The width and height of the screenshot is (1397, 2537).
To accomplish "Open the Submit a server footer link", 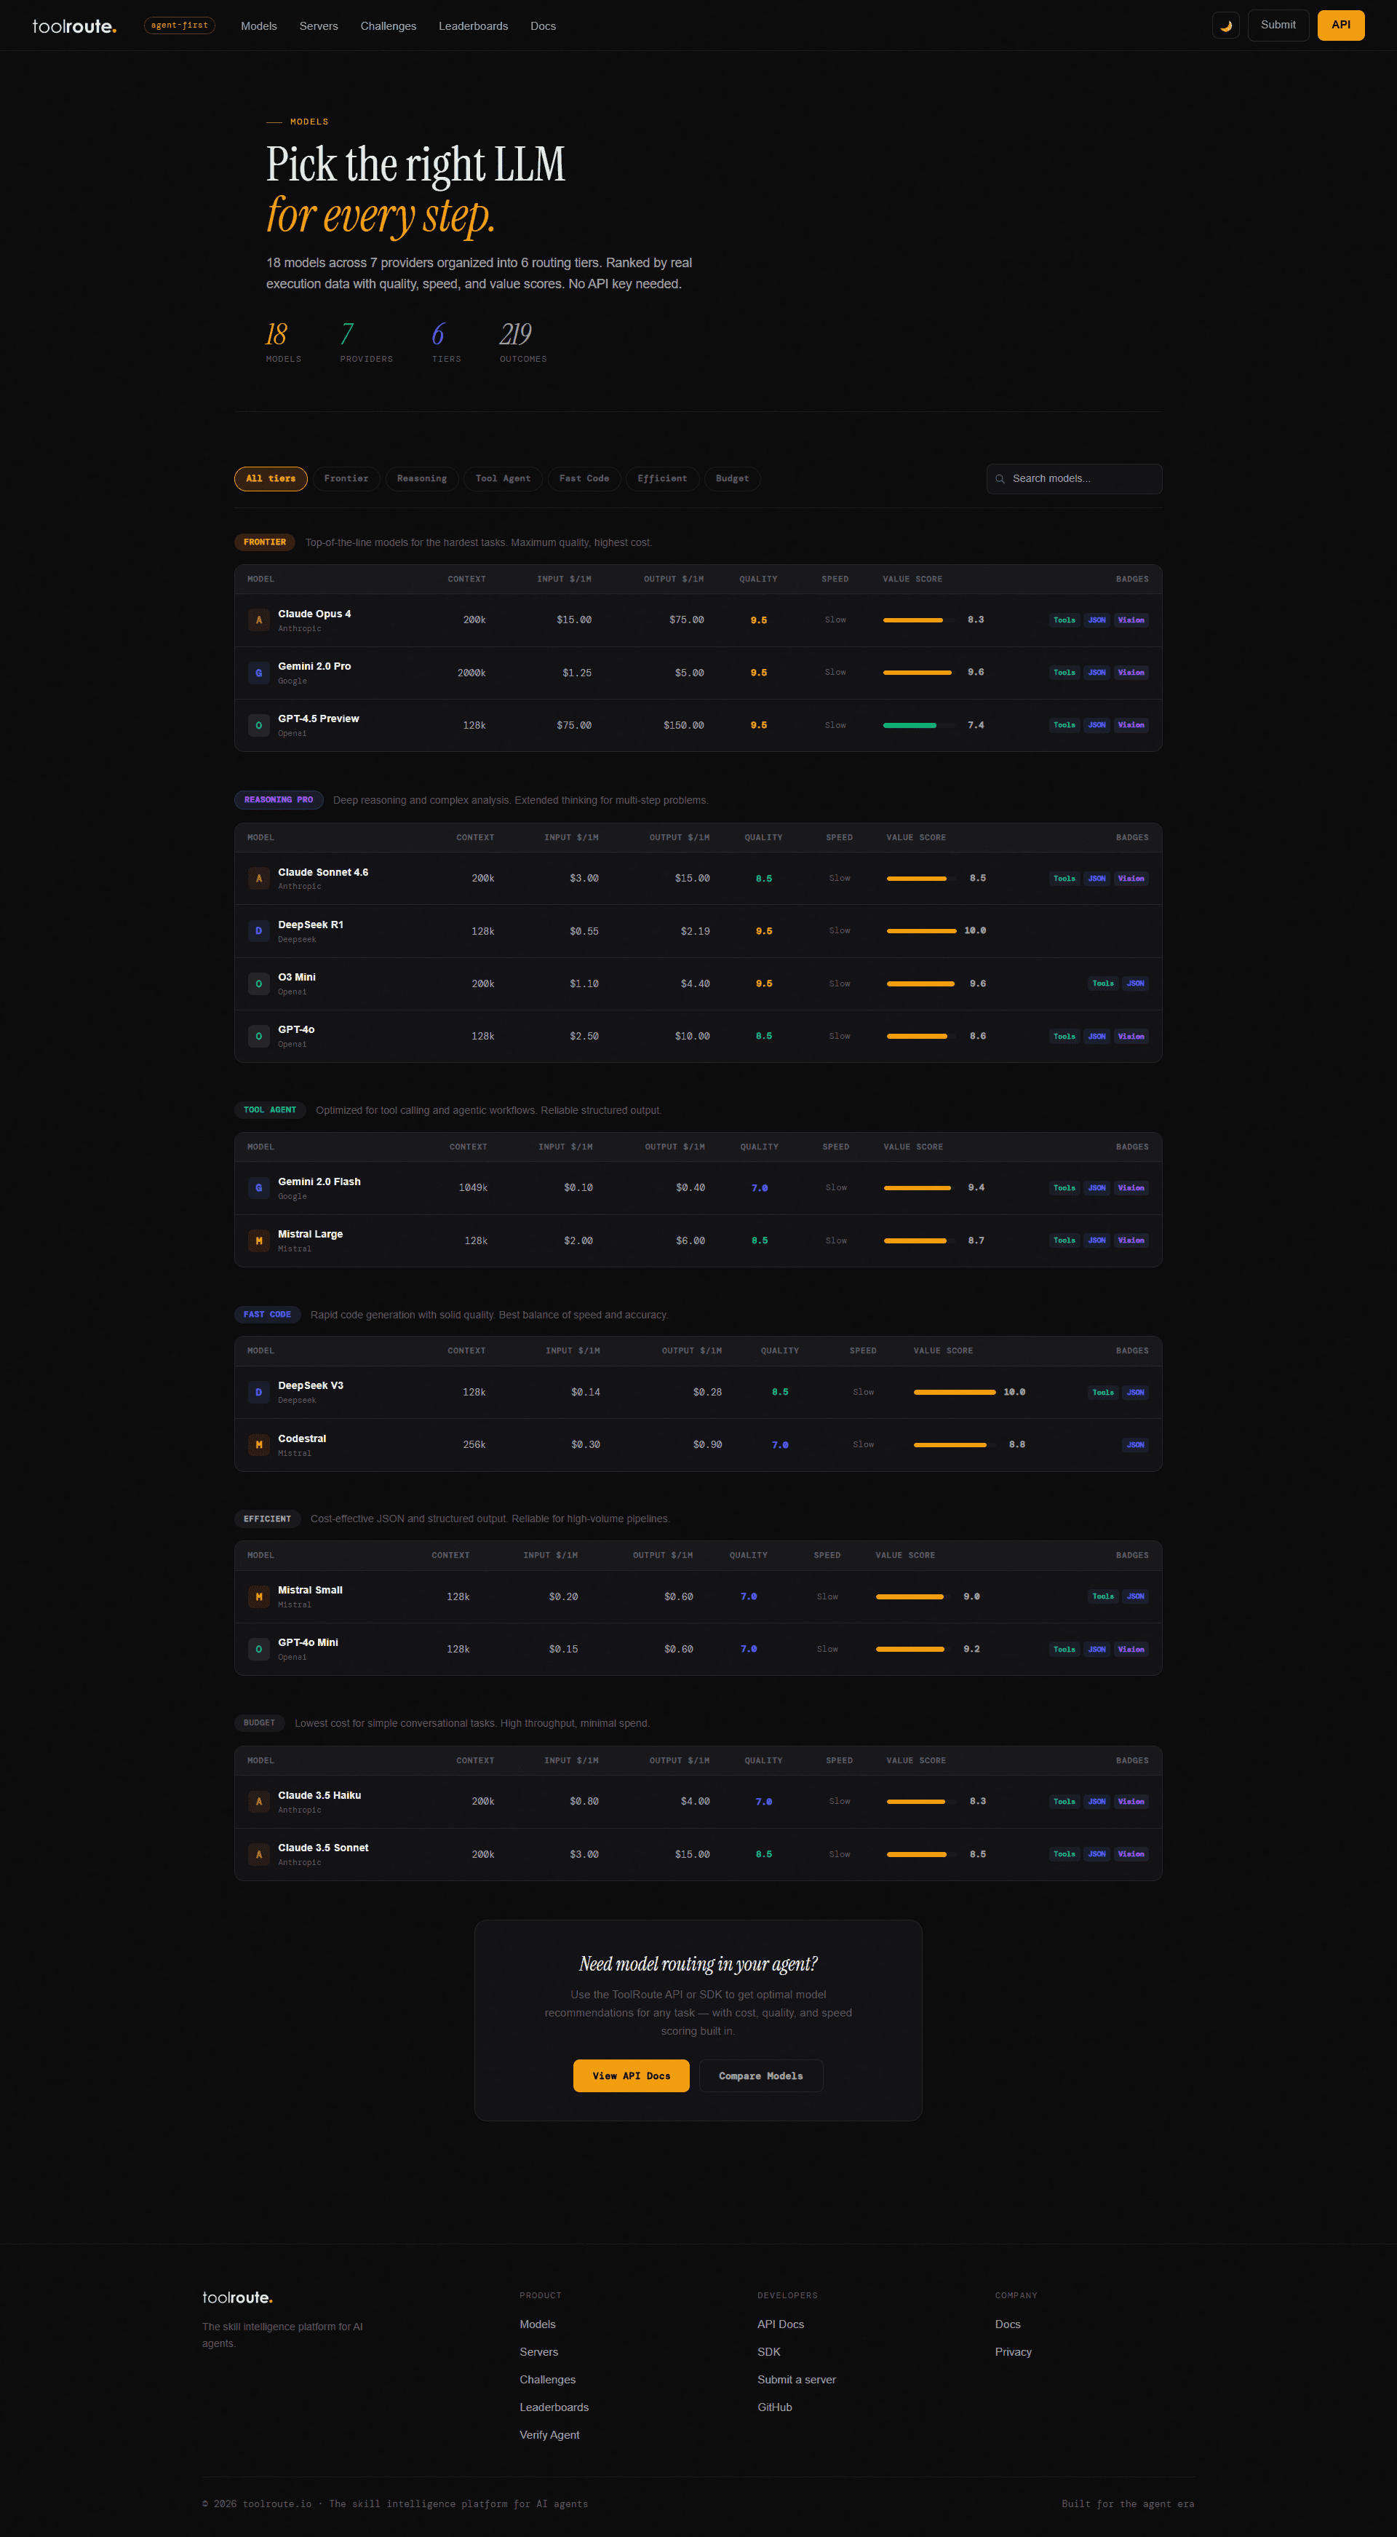I will [797, 2380].
